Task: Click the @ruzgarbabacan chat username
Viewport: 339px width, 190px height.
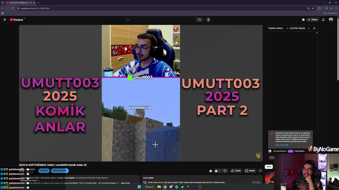Action: tap(280, 151)
